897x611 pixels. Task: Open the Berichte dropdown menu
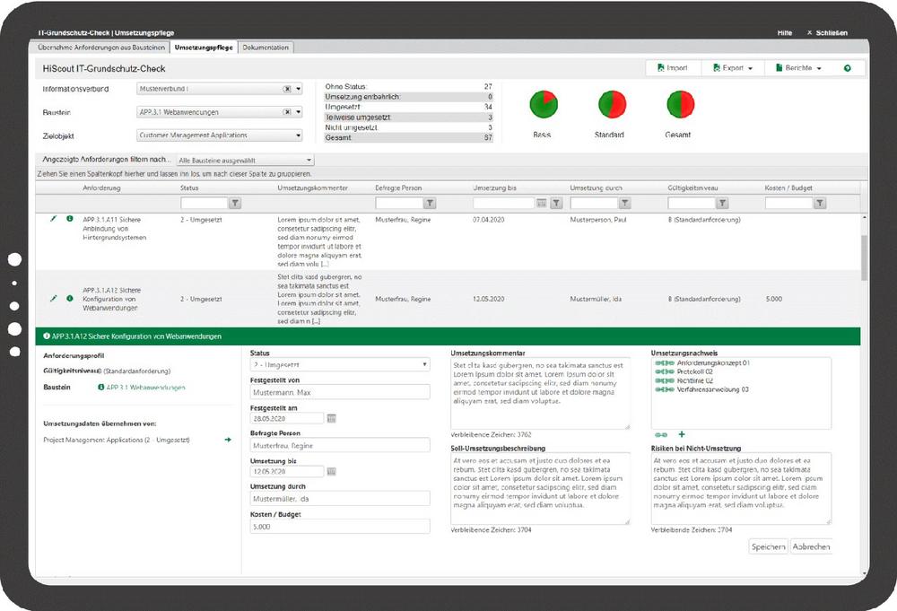[797, 68]
